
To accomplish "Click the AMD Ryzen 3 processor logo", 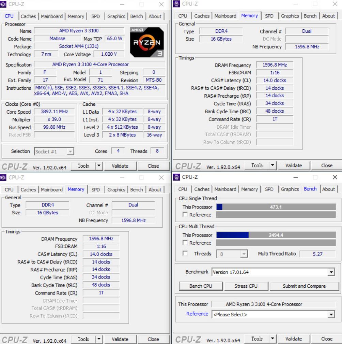I will (x=147, y=42).
